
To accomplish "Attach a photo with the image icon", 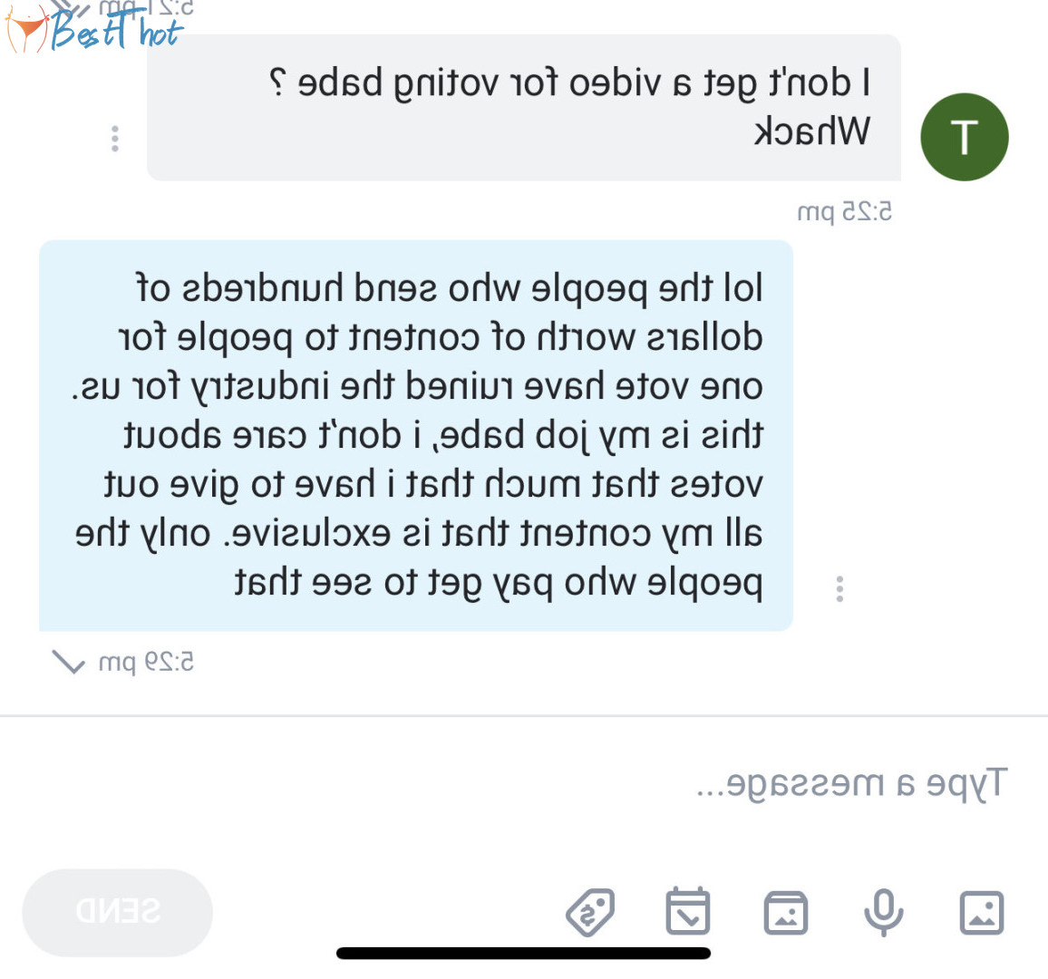I will click(982, 912).
